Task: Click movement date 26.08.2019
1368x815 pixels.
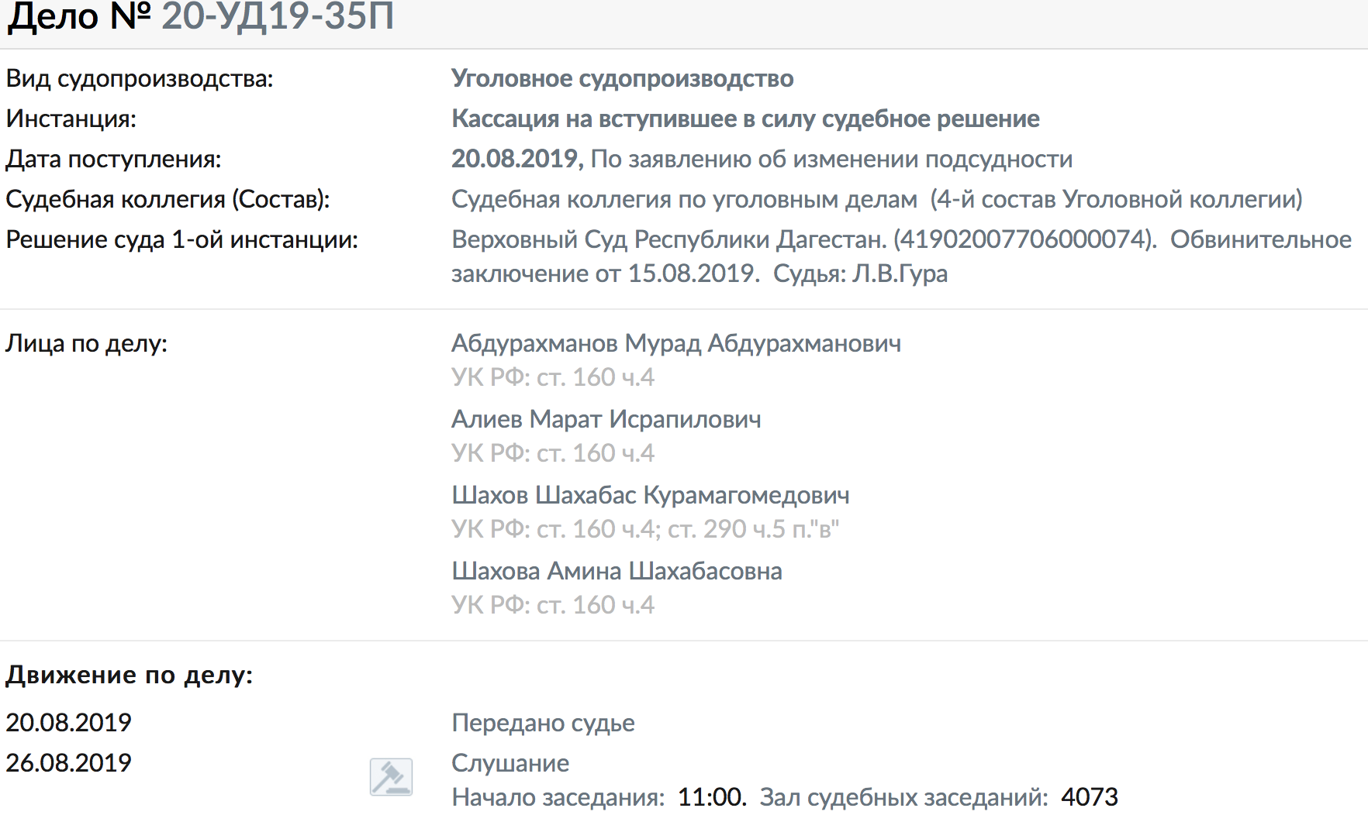Action: 69,763
